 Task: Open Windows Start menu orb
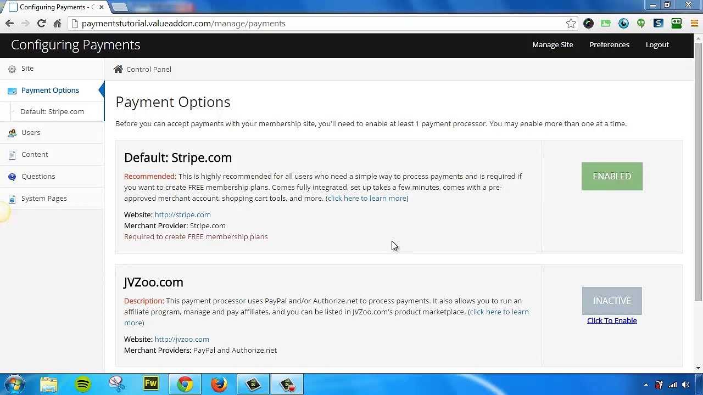pyautogui.click(x=15, y=384)
